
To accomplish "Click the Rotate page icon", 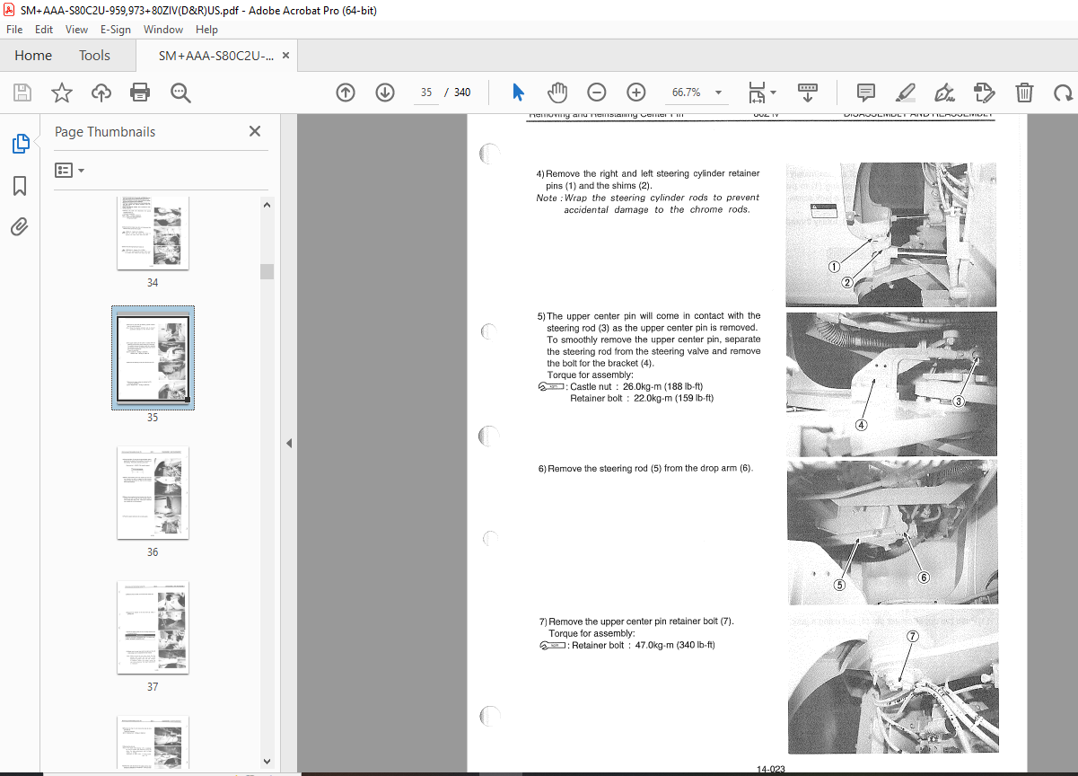I will tap(1063, 93).
